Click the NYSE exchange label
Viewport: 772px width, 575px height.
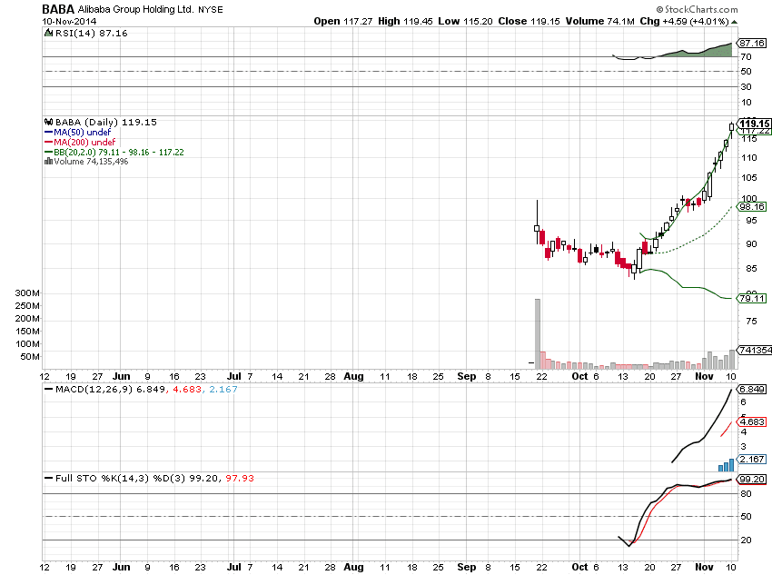tap(210, 10)
